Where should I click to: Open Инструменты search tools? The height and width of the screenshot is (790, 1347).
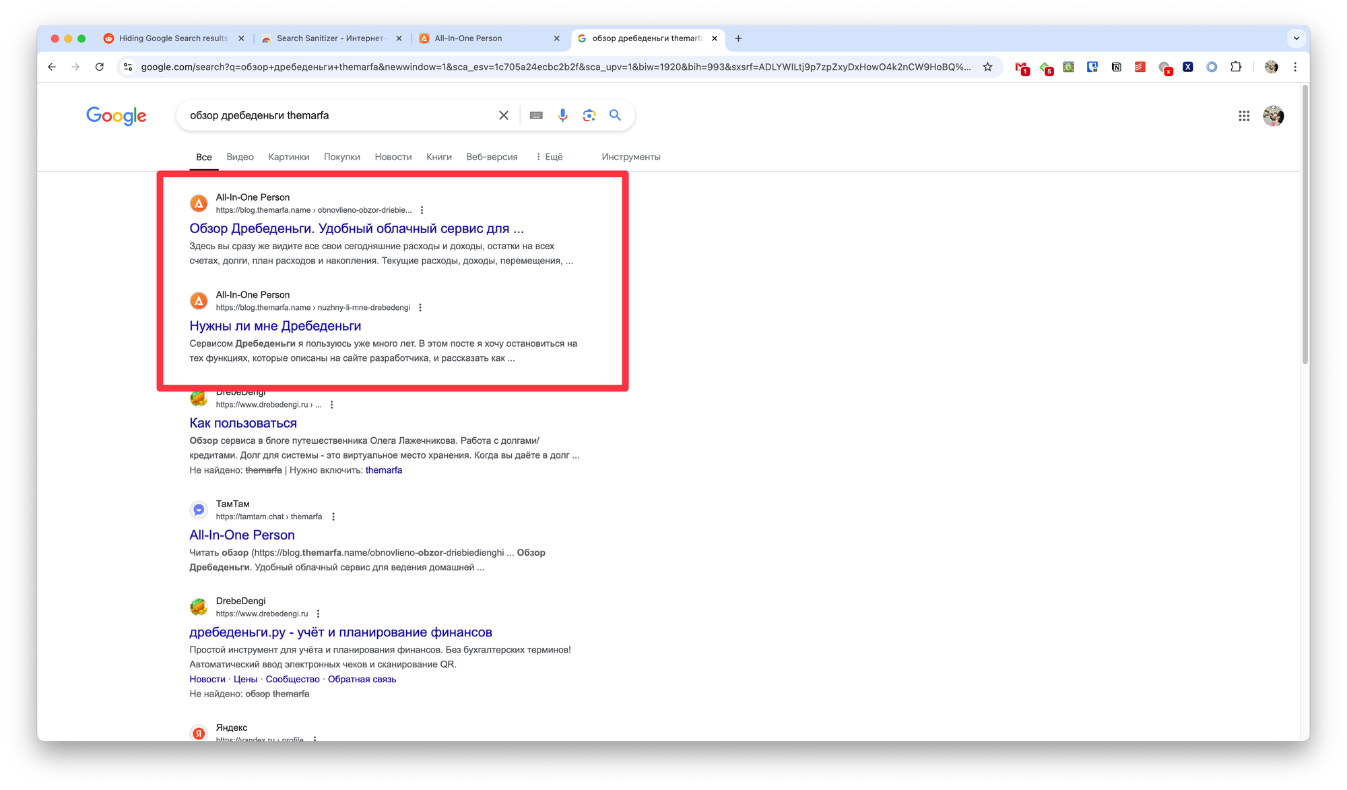[x=630, y=157]
